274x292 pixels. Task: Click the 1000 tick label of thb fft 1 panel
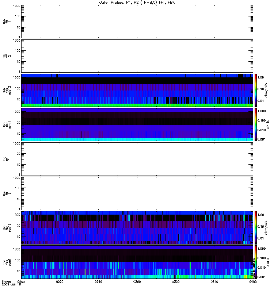point(16,6)
